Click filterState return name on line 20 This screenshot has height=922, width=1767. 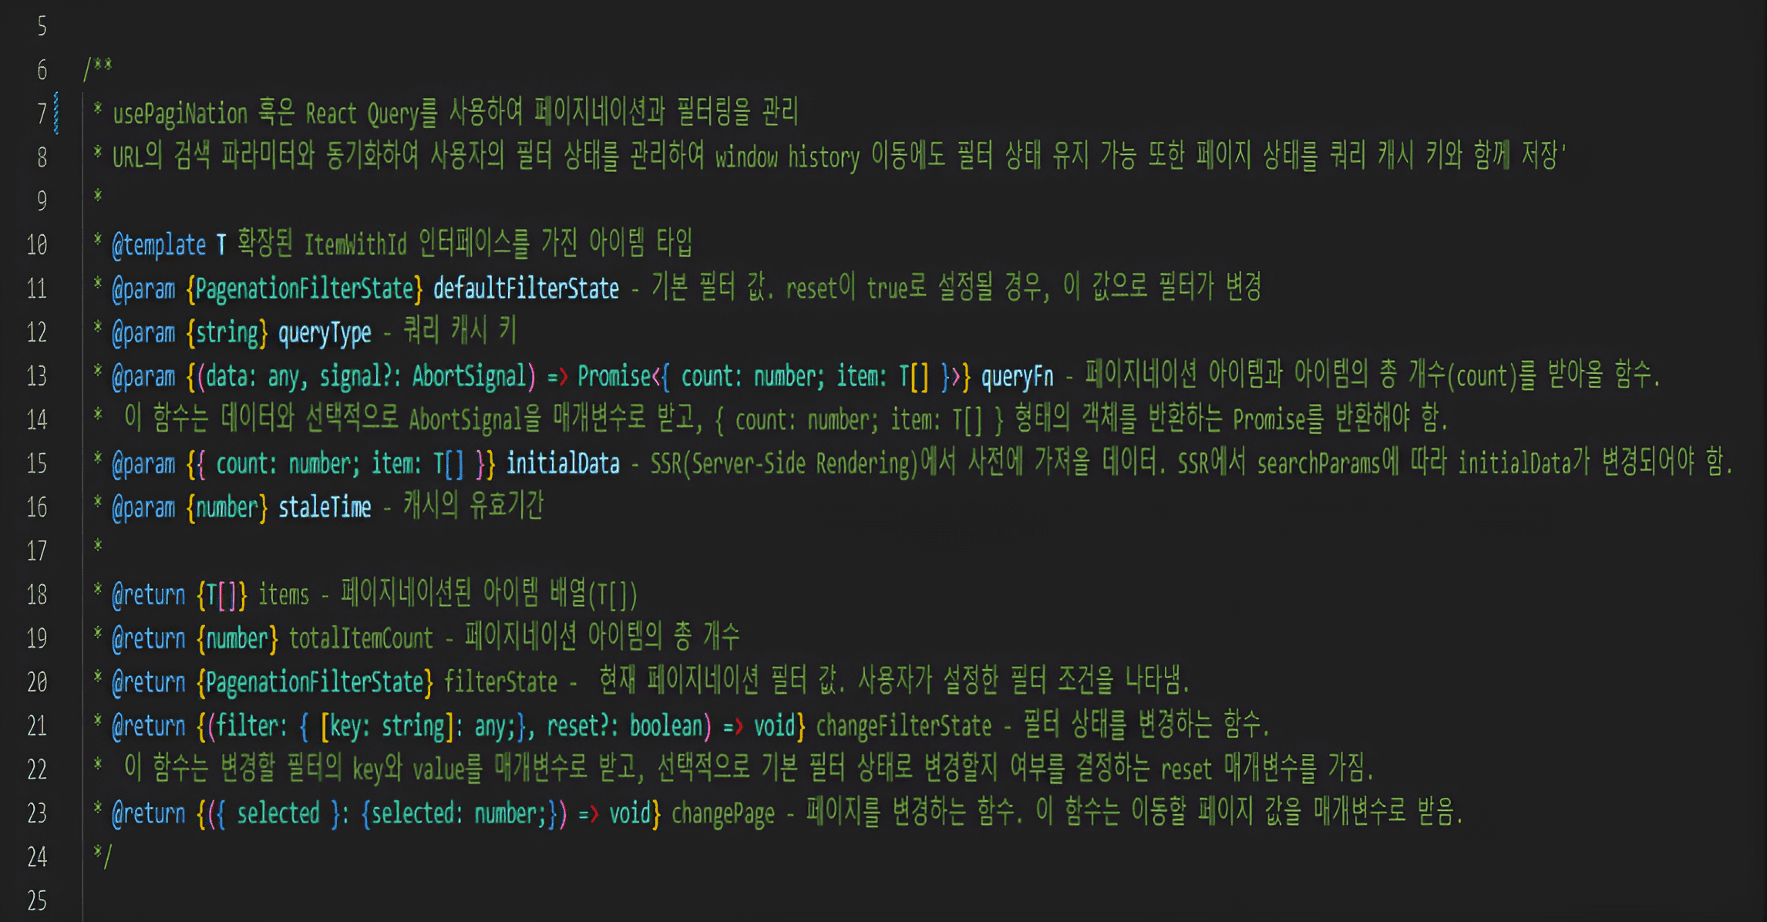[500, 682]
